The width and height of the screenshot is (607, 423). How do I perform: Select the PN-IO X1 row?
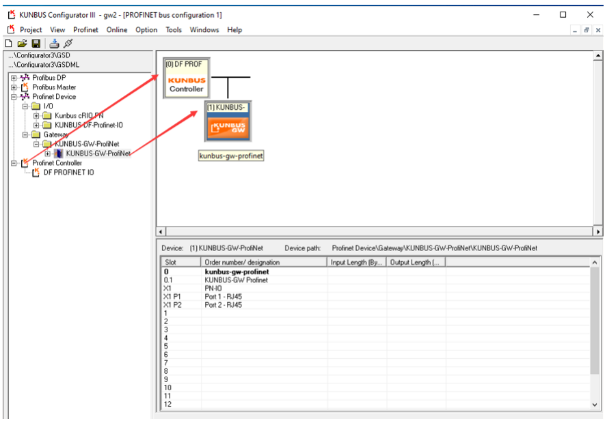[x=375, y=288]
